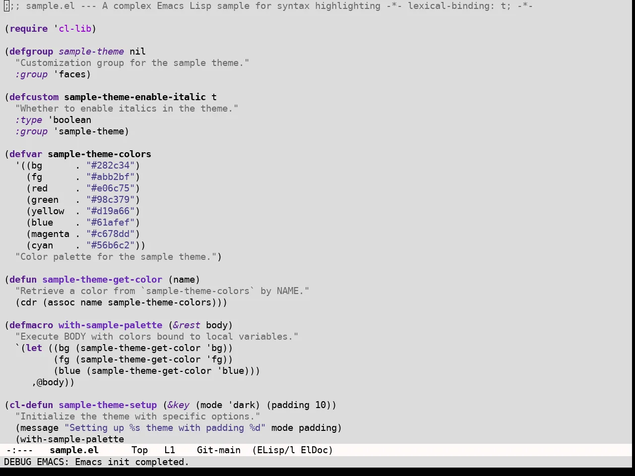Click the sample-theme-colors name after defvar
Viewport: 635px width, 476px height.
tap(100, 154)
